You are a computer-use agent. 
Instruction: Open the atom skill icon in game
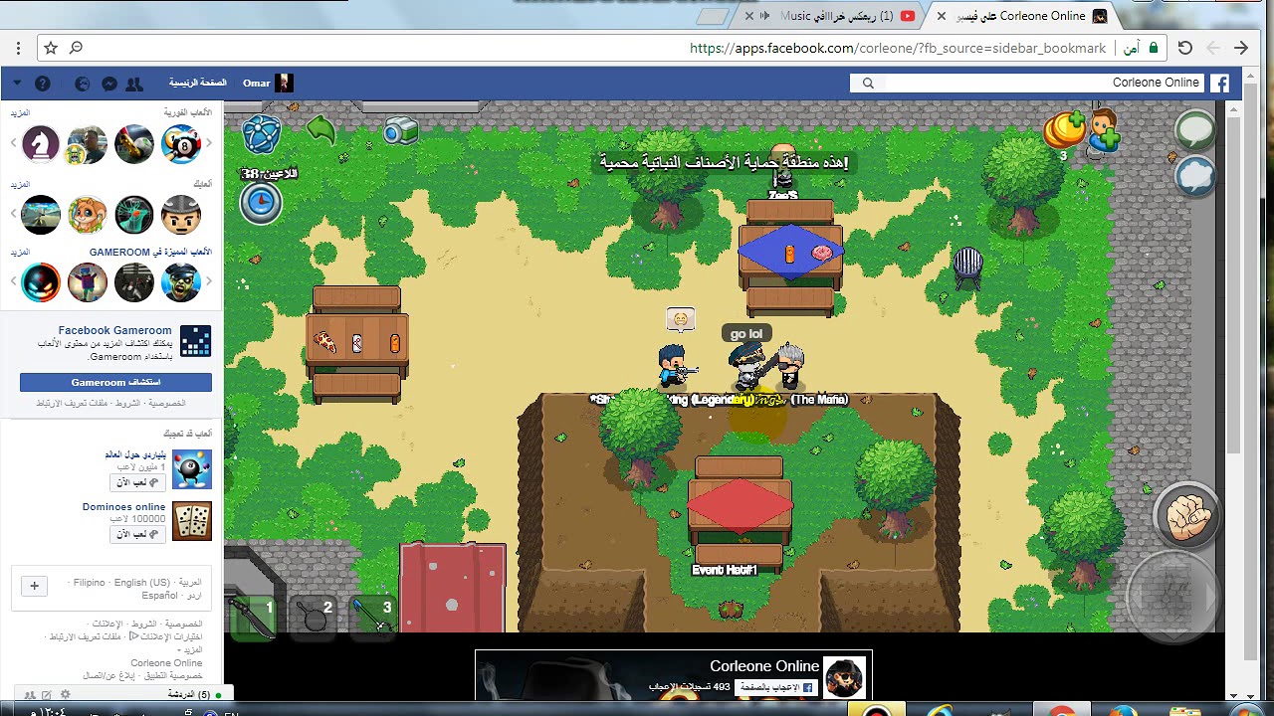[261, 134]
